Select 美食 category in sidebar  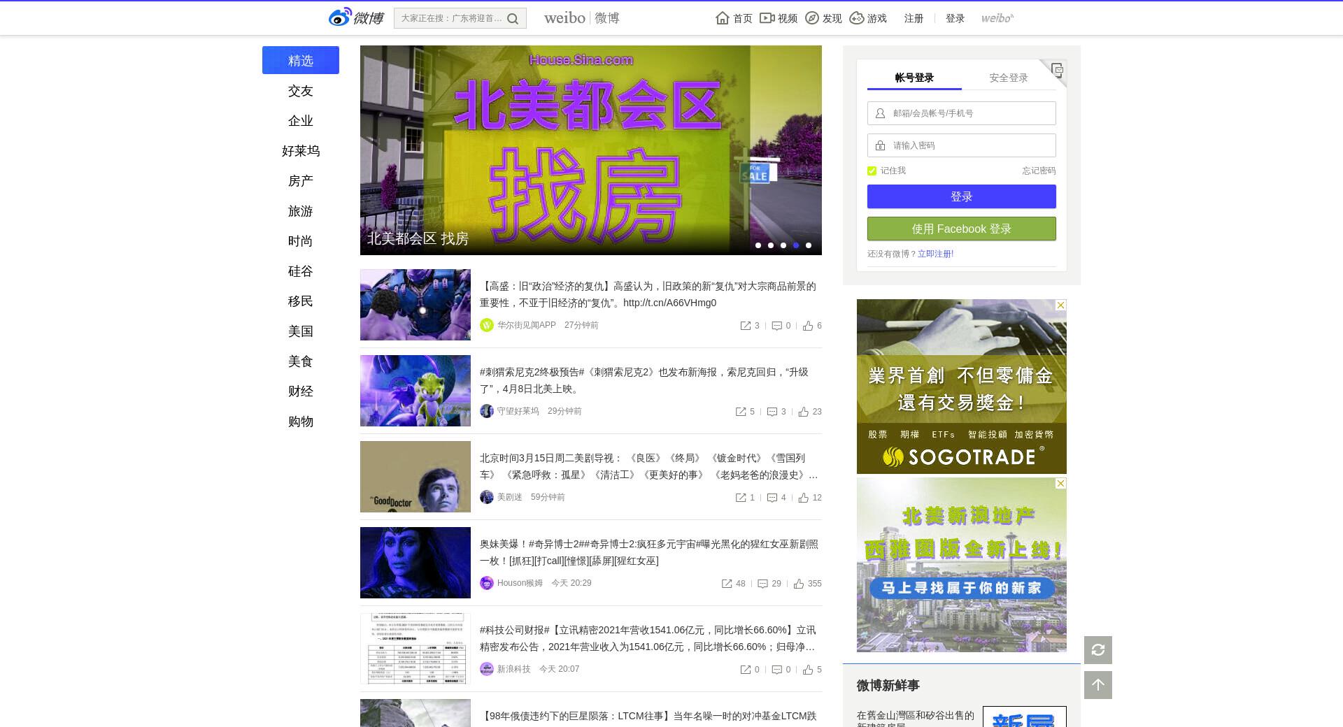[x=301, y=361]
